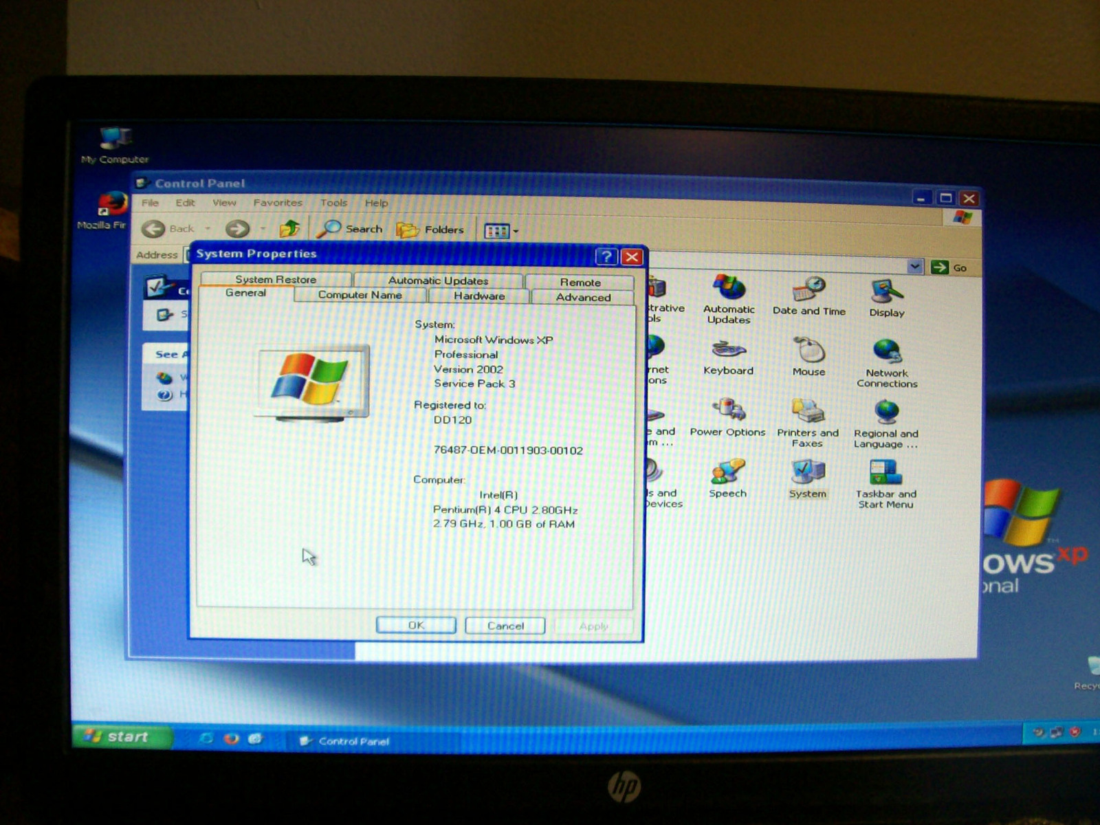Click OK in System Properties

pyautogui.click(x=416, y=626)
